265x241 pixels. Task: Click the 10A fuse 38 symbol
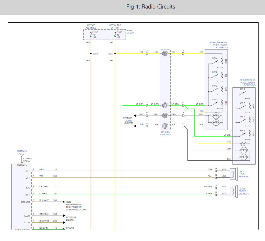coord(115,34)
